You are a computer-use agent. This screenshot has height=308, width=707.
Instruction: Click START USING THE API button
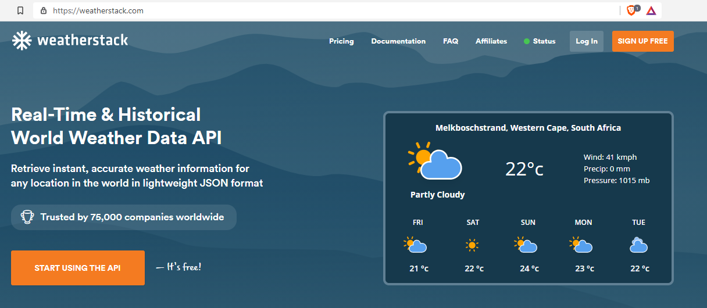coord(78,268)
